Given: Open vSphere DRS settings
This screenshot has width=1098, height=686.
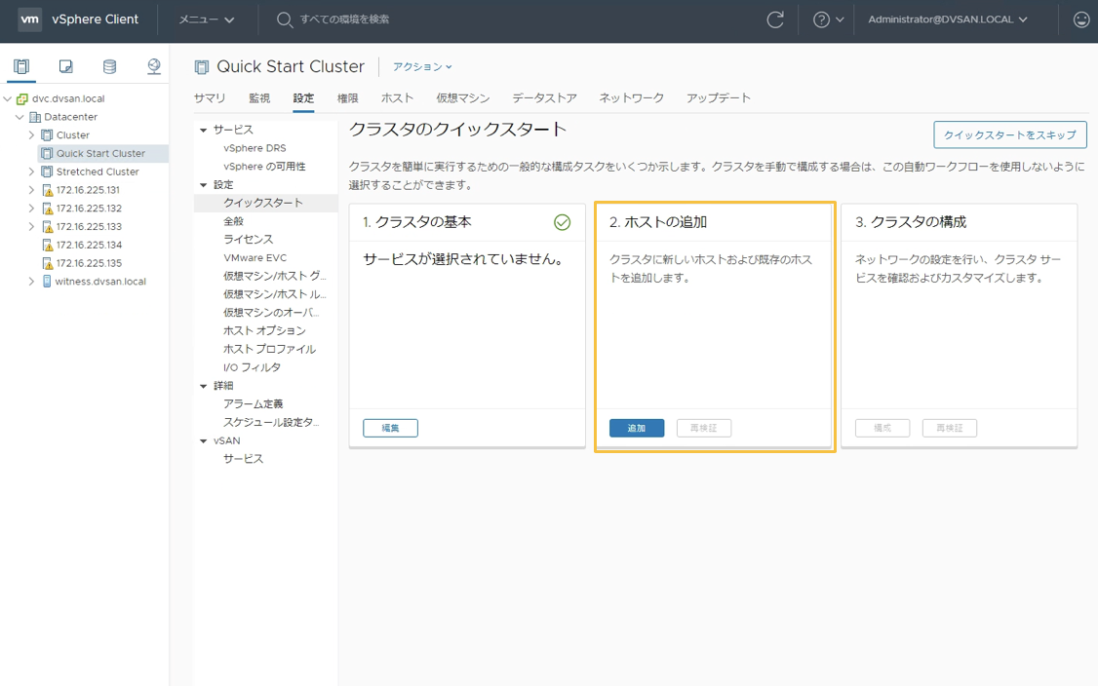Looking at the screenshot, I should click(255, 148).
